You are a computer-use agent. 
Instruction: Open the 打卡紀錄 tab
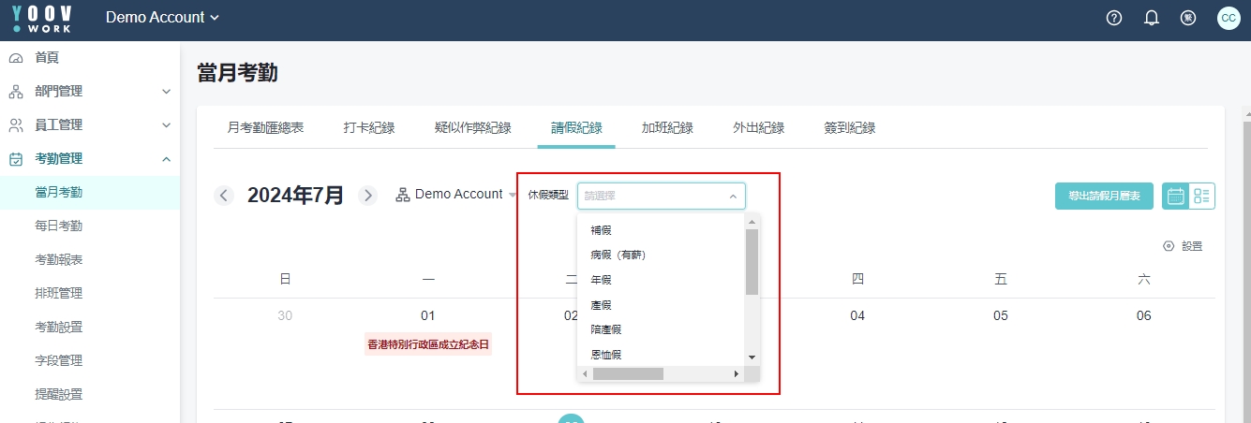[x=368, y=128]
